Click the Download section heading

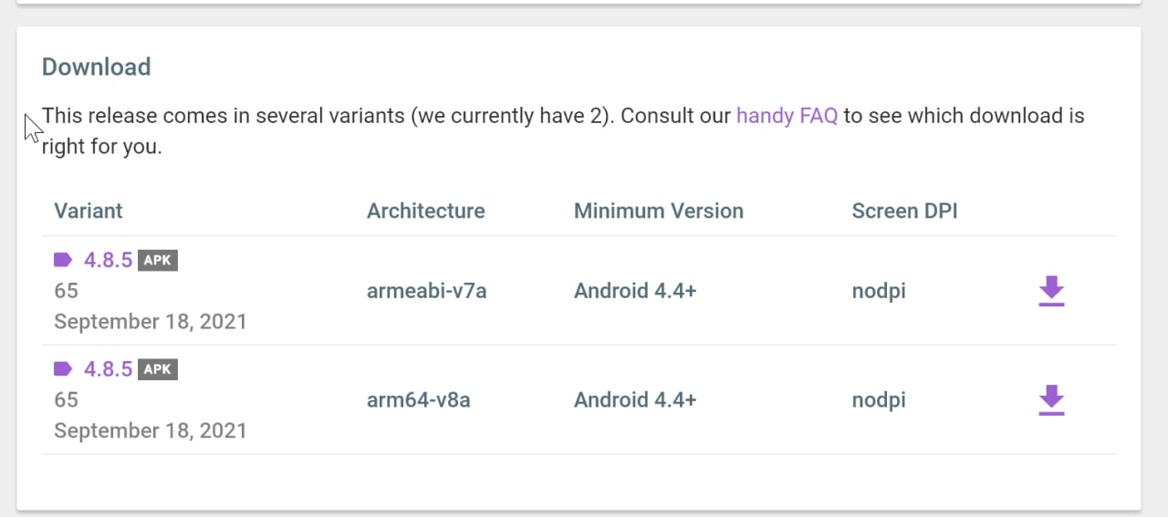(x=97, y=67)
